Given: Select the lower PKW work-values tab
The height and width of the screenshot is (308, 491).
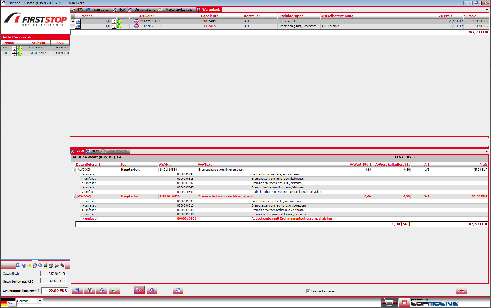Looking at the screenshot, I should coord(78,151).
